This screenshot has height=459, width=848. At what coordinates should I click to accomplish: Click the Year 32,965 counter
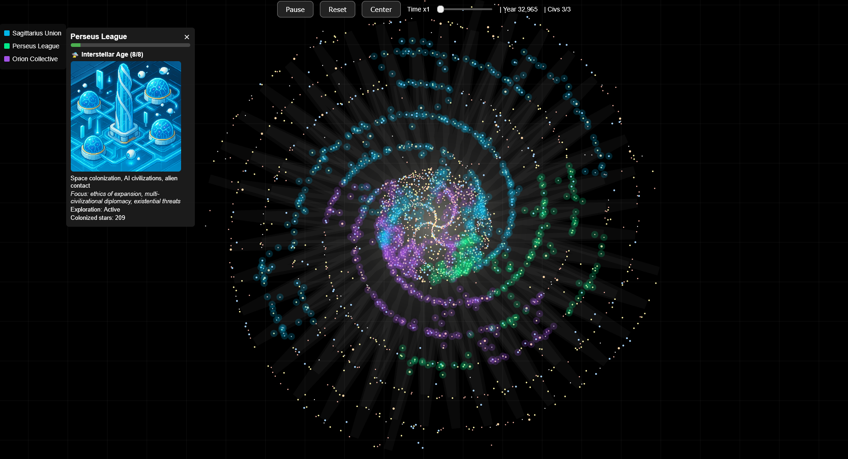click(520, 9)
